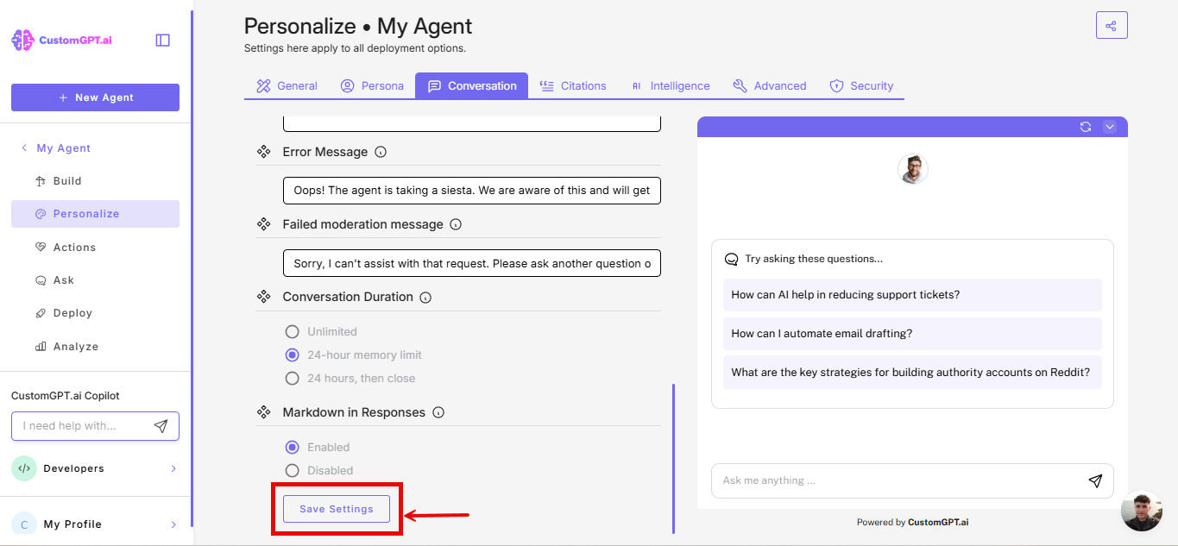Viewport: 1178px width, 546px height.
Task: Click the sidebar vertical scrollbar
Action: (192, 267)
